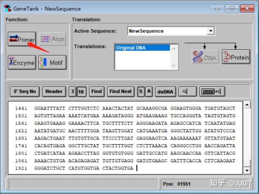
Task: Click the Header button
Action: pyautogui.click(x=54, y=92)
